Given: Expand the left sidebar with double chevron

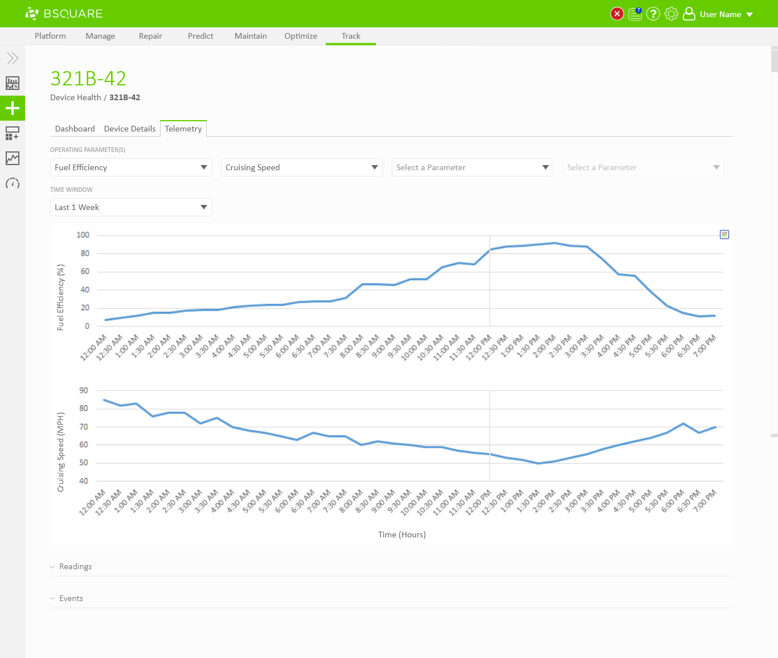Looking at the screenshot, I should 13,58.
